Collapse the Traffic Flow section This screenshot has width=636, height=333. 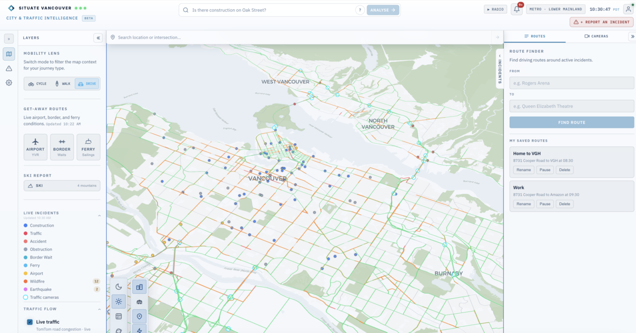tap(99, 309)
